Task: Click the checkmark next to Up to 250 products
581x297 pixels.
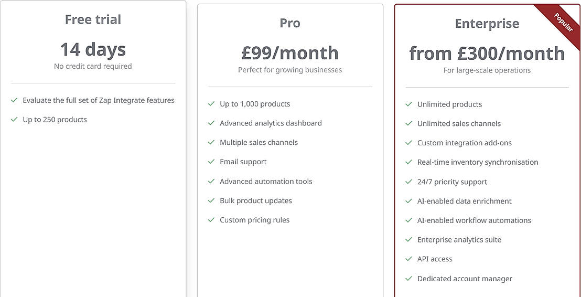Action: pos(14,119)
